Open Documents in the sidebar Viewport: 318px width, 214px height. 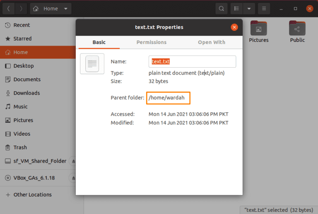point(38,79)
